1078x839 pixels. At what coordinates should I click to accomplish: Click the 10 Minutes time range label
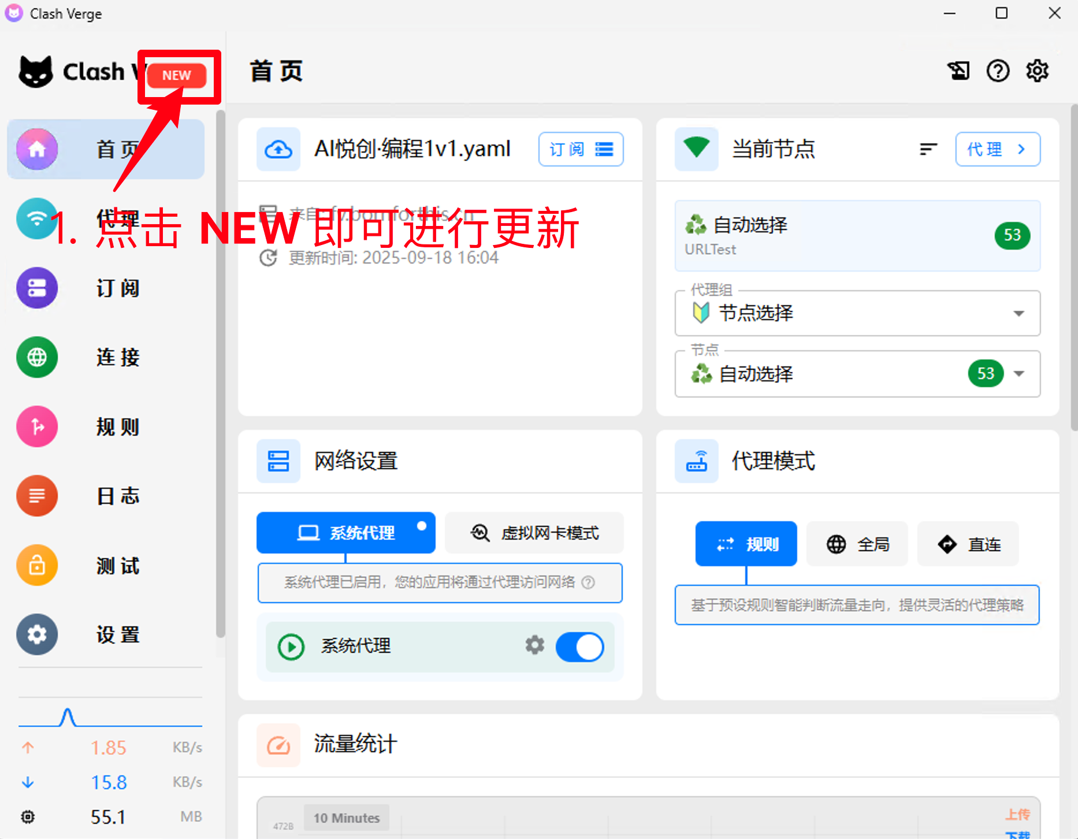coord(347,818)
